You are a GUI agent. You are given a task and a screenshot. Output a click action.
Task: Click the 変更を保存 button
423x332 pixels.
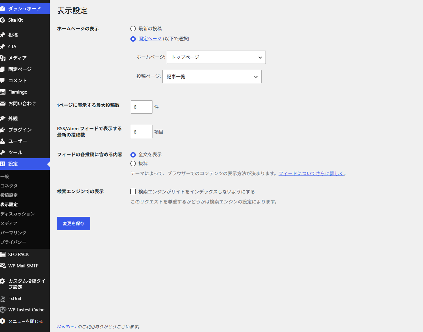(x=73, y=223)
